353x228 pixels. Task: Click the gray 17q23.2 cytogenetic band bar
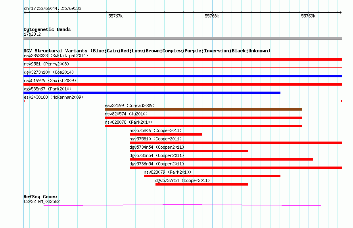[182, 38]
